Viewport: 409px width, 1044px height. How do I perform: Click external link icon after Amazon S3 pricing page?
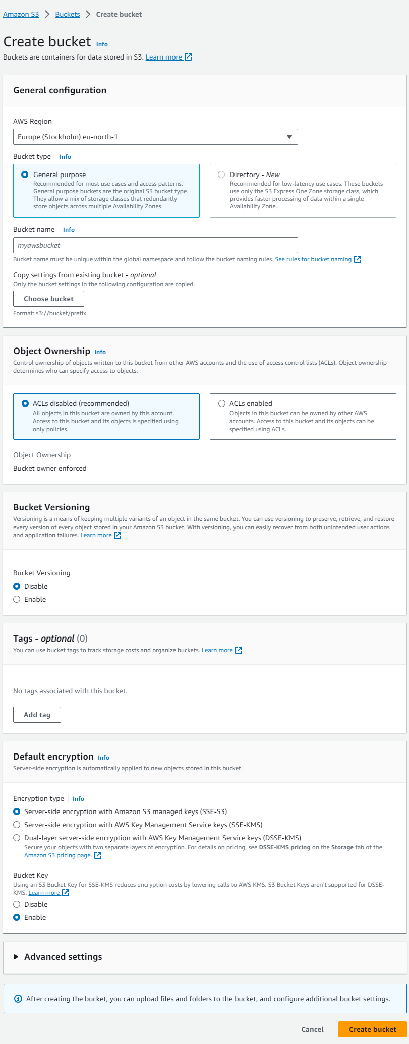click(98, 855)
